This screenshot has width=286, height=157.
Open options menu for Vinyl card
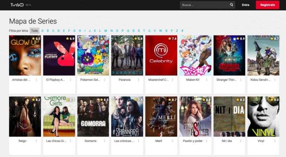pyautogui.click(x=275, y=141)
